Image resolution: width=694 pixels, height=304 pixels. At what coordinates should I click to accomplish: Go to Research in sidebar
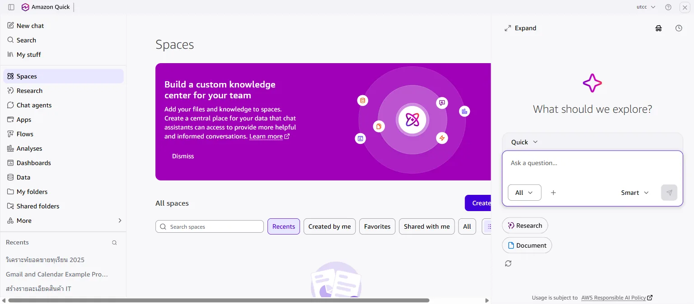(x=63, y=91)
